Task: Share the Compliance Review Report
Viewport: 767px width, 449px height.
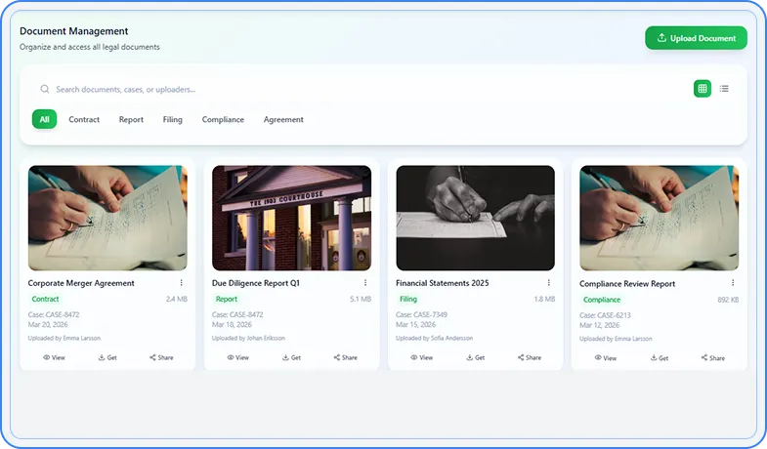Action: (712, 358)
